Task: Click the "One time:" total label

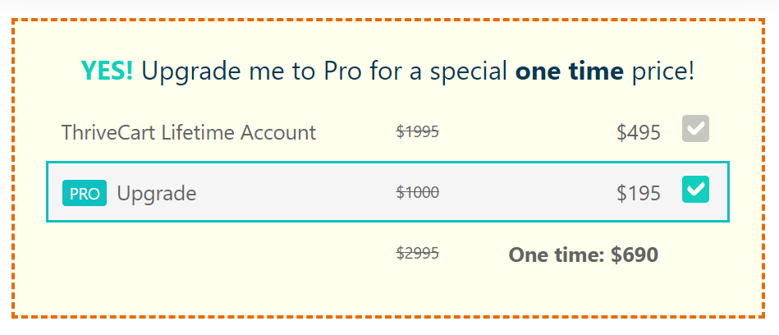Action: coord(557,255)
